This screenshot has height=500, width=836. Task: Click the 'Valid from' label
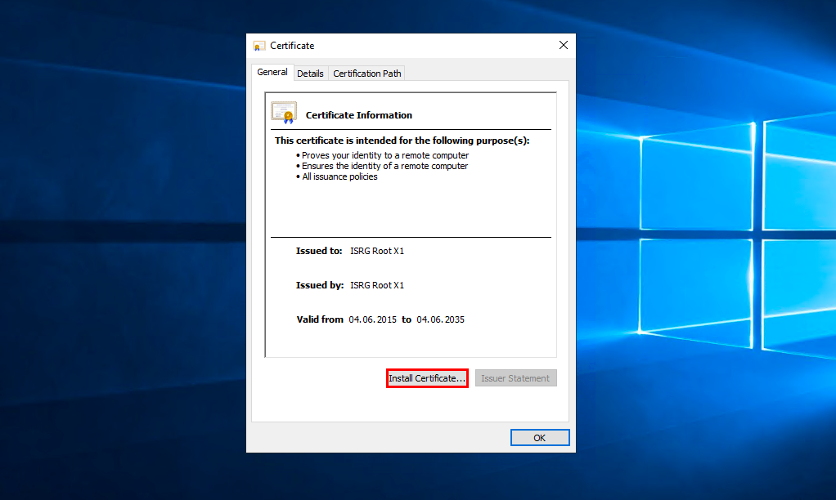320,319
